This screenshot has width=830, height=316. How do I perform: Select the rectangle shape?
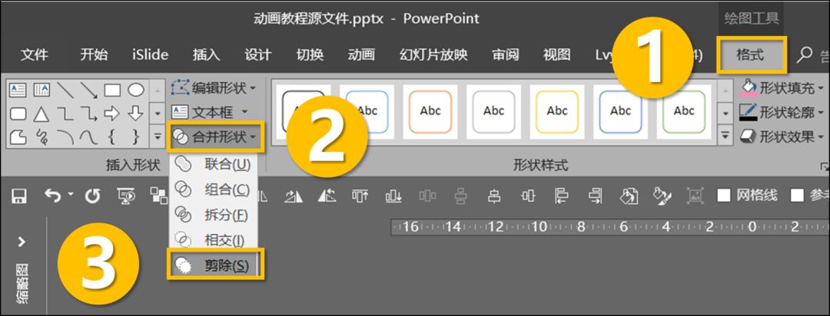(112, 91)
